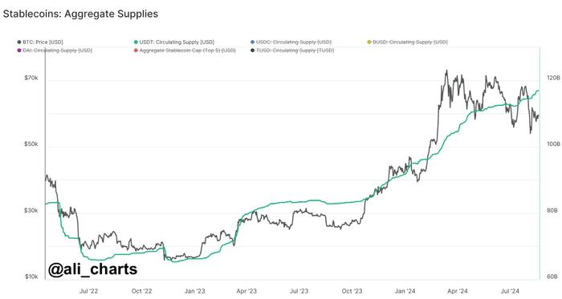Enable the USDC: Circulating Supply legend entry
562x299 pixels.
291,42
